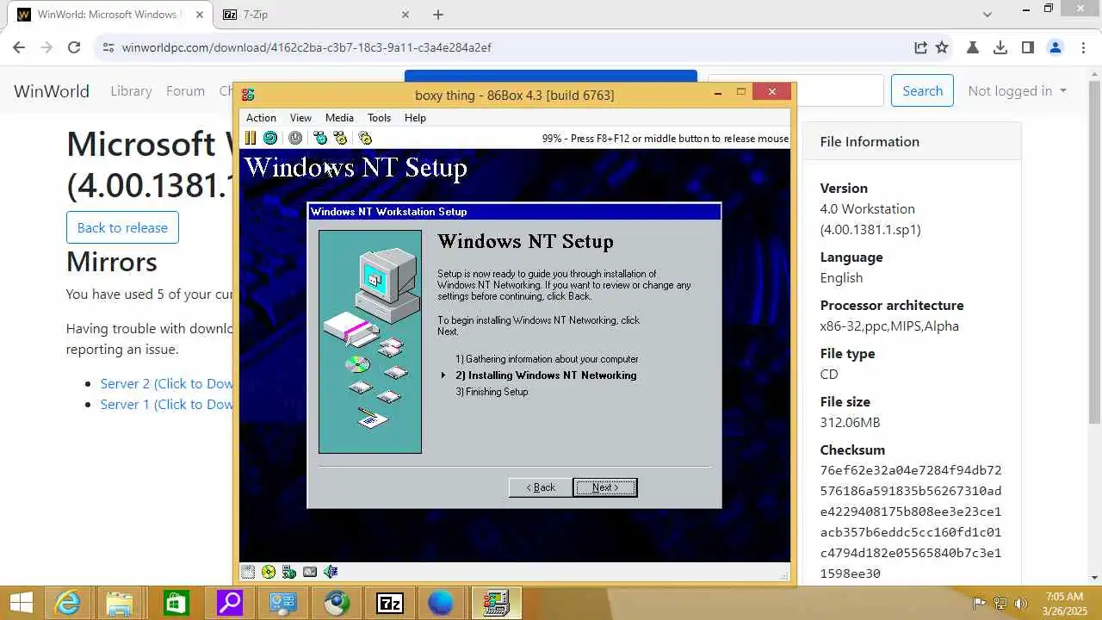This screenshot has width=1102, height=620.
Task: Open Control Panel from the taskbar
Action: click(282, 603)
